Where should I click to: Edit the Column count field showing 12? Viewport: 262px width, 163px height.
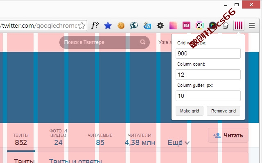pyautogui.click(x=208, y=75)
